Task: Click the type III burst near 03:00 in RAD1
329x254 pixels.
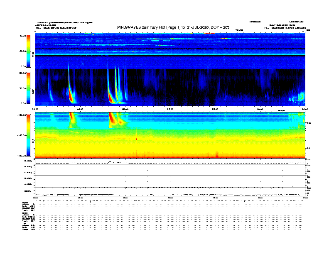Action: [x=70, y=90]
